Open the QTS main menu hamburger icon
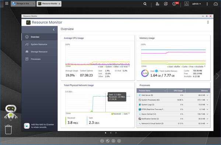 pyautogui.click(x=7, y=3)
